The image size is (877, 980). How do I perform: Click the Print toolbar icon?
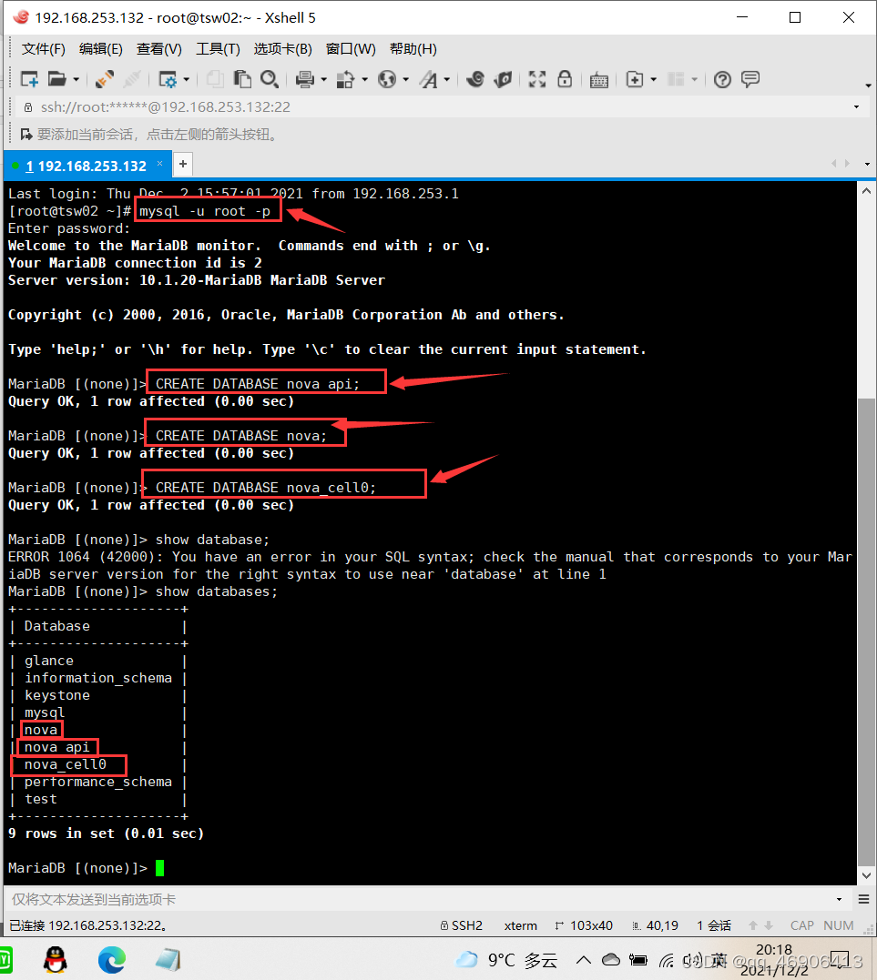click(305, 79)
